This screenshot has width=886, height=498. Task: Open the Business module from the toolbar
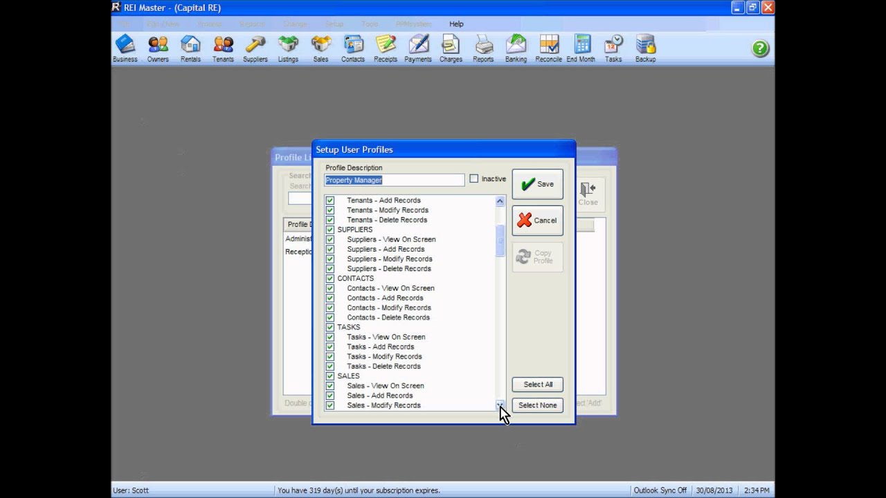(125, 48)
